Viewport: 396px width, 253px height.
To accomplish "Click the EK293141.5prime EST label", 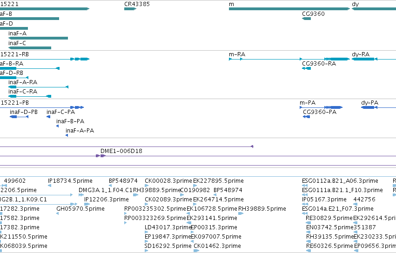I will pyautogui.click(x=212, y=218).
